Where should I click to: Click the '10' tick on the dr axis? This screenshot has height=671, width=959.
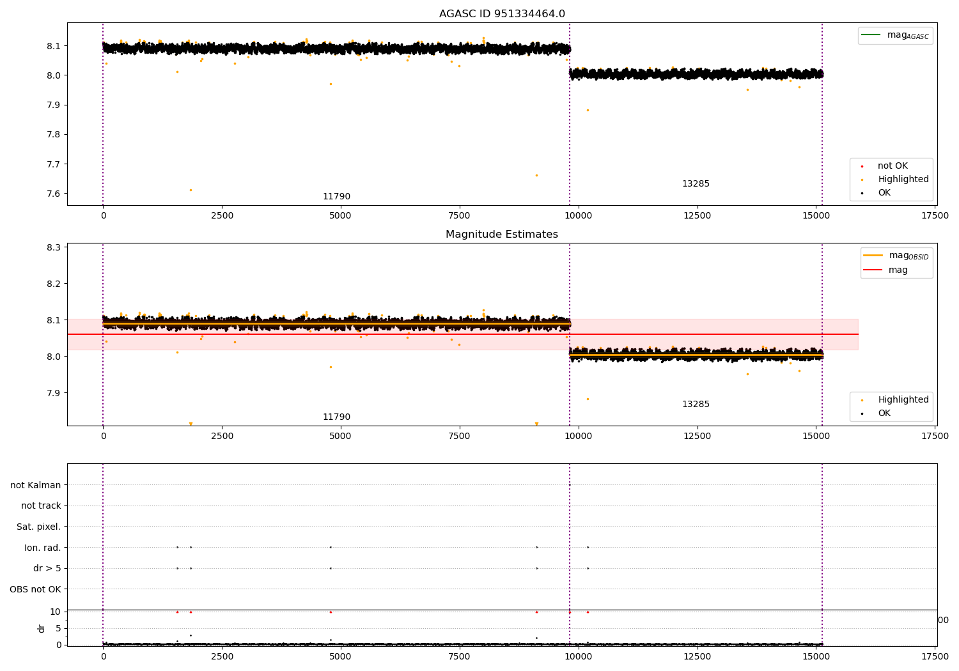[x=56, y=612]
